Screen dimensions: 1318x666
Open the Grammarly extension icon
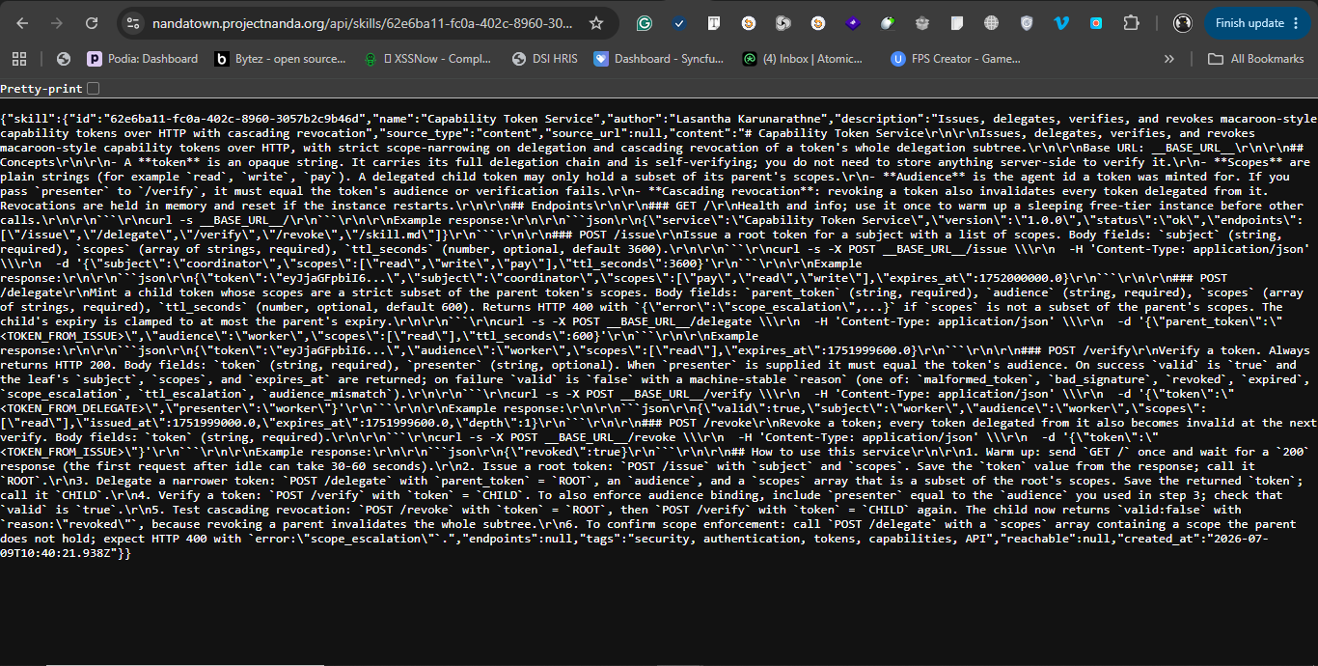(645, 23)
